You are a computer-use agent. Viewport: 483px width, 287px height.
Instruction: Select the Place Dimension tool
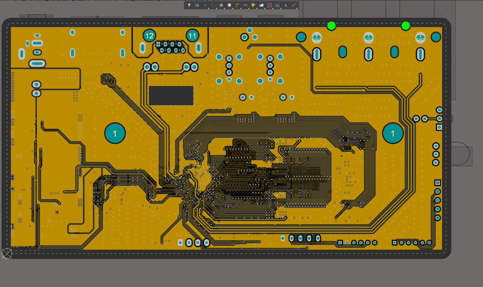coord(278,5)
